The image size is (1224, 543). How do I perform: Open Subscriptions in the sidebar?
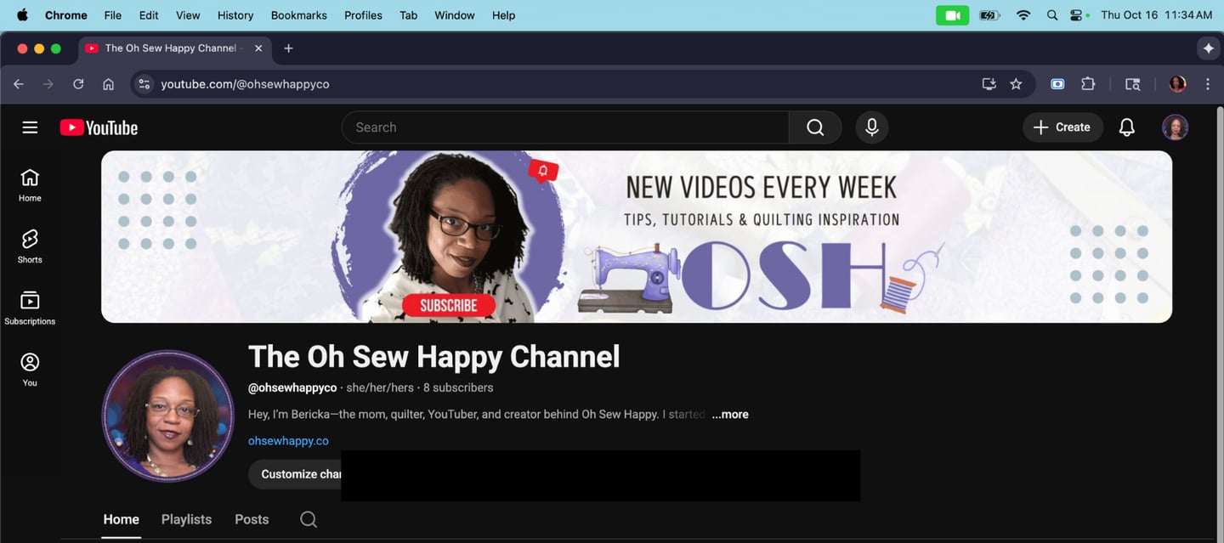pos(30,308)
